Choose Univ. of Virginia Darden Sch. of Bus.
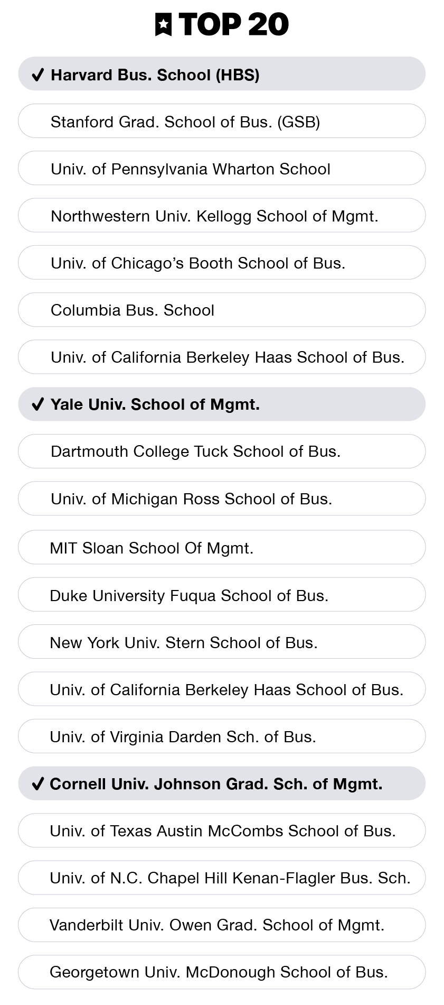The height and width of the screenshot is (1005, 444). (222, 736)
